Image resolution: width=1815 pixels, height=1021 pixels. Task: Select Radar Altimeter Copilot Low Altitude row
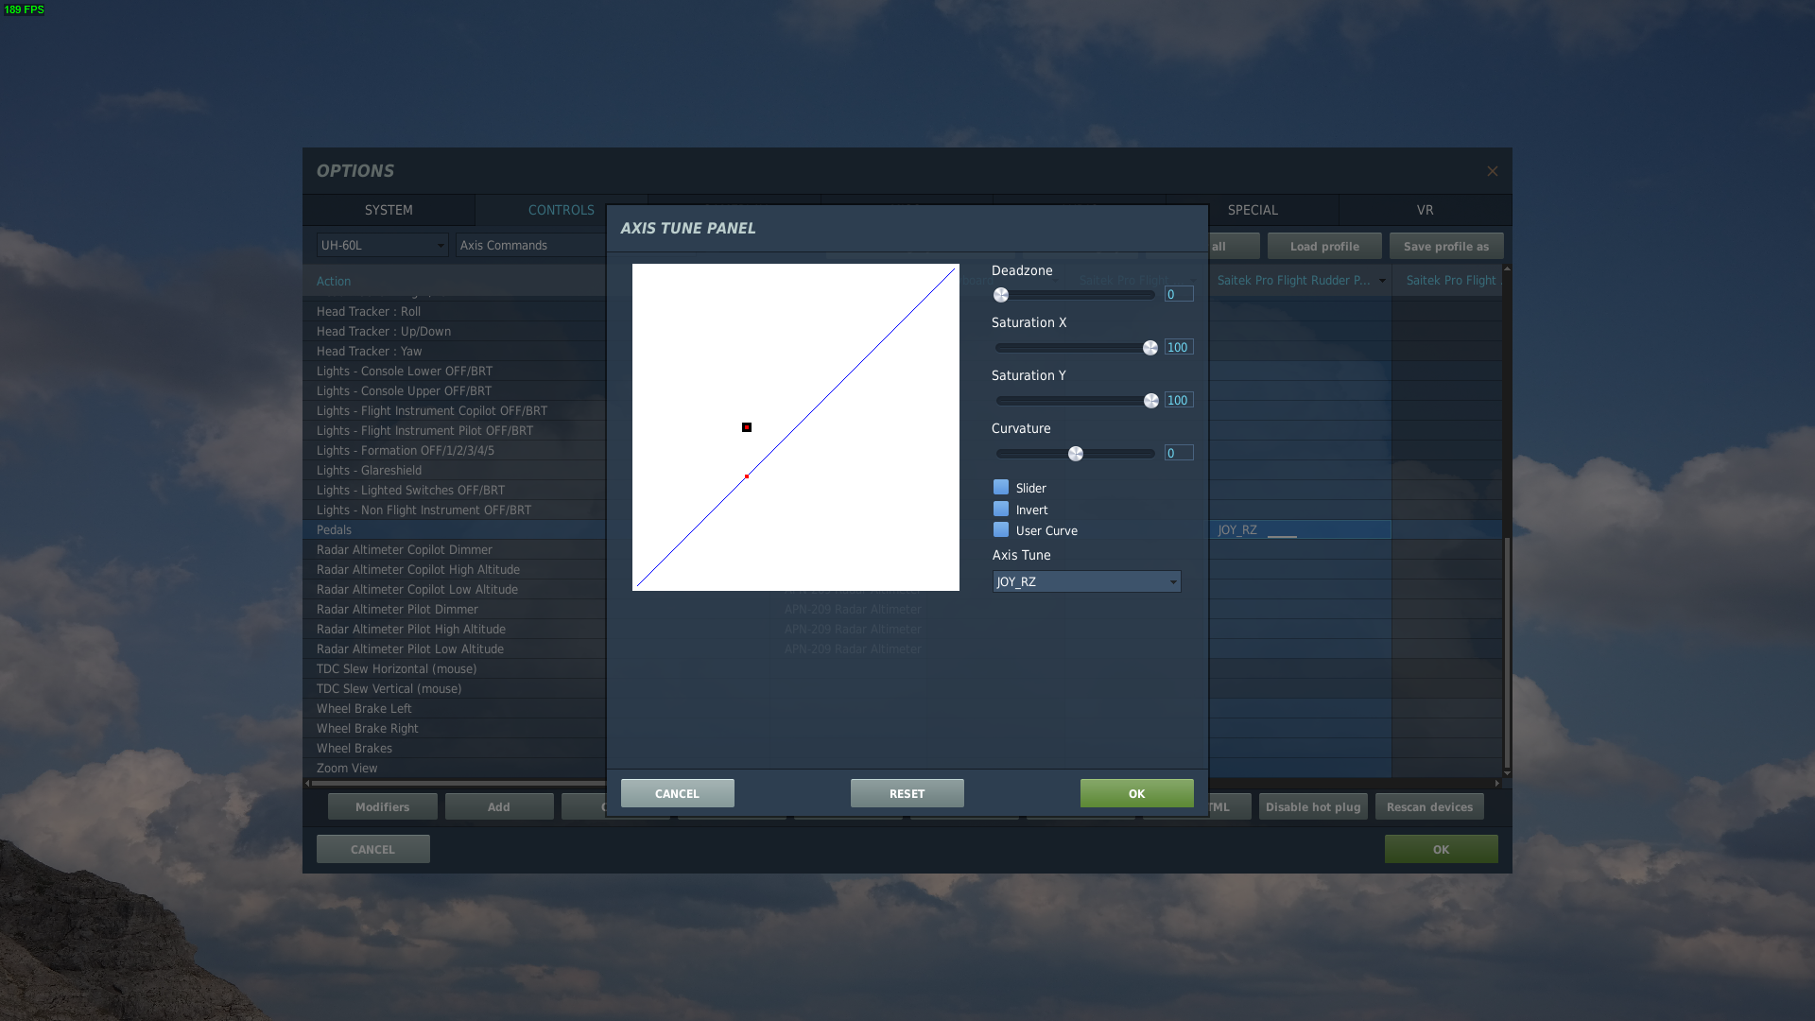click(454, 589)
